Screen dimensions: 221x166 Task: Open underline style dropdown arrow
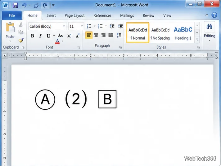(54, 36)
